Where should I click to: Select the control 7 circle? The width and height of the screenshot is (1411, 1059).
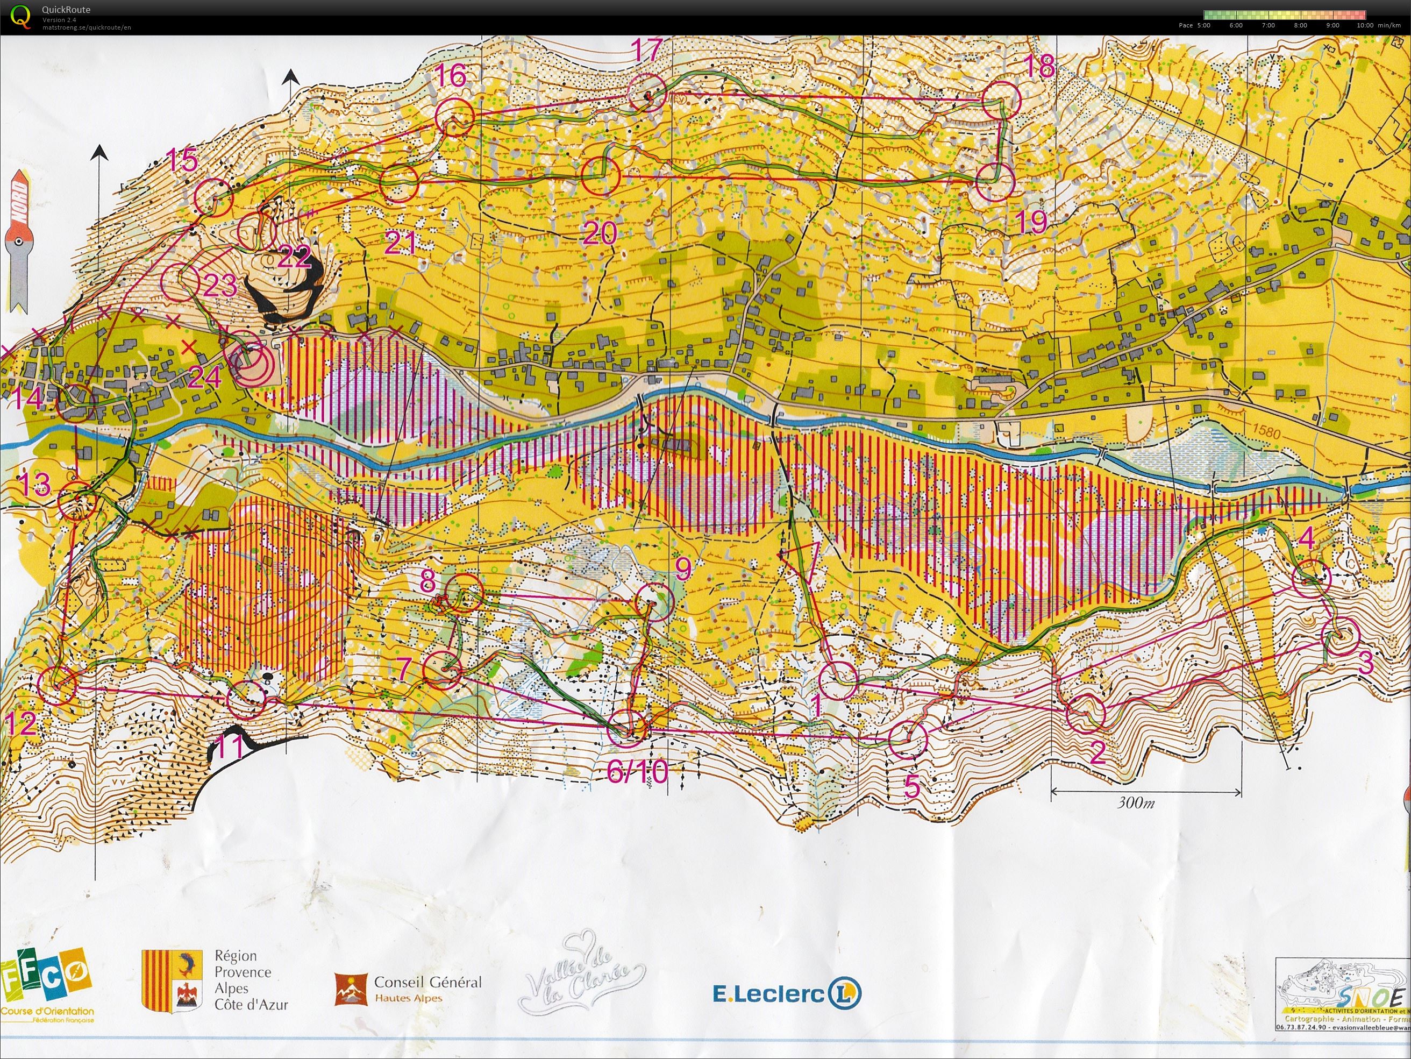(x=443, y=670)
